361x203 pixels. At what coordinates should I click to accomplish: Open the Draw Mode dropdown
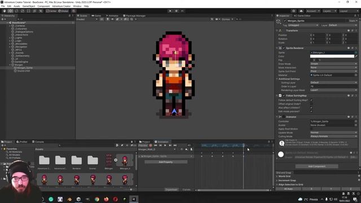click(333, 64)
